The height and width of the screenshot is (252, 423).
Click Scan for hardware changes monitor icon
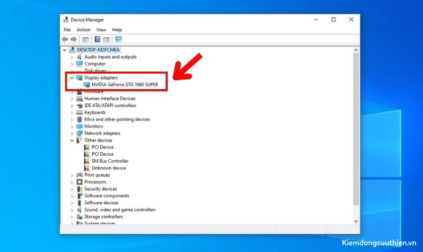pyautogui.click(x=118, y=39)
